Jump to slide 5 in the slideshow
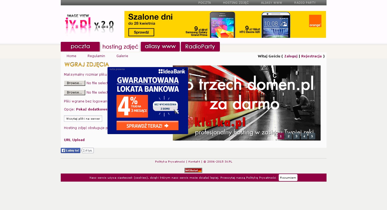Viewport: 387px width, 210px height. [x=312, y=136]
